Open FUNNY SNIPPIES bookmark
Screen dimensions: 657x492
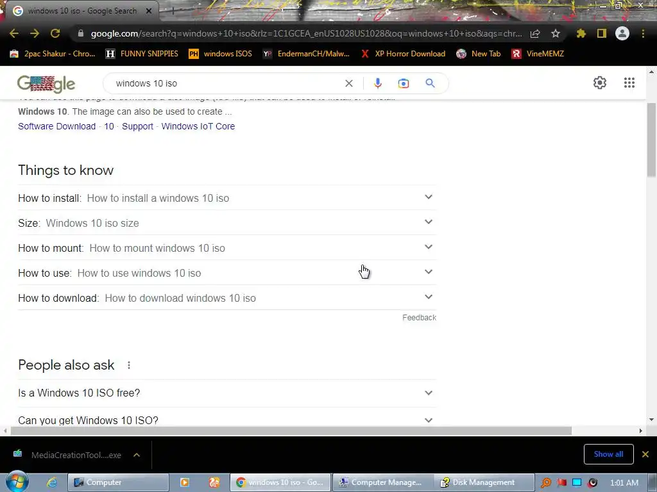pyautogui.click(x=142, y=54)
